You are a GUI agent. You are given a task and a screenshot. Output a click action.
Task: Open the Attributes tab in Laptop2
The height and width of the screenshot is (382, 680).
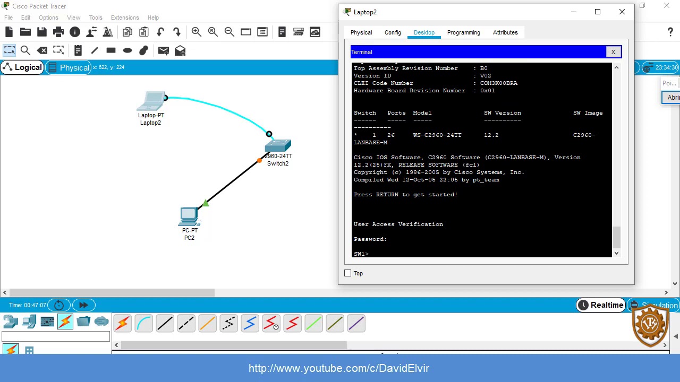(505, 32)
